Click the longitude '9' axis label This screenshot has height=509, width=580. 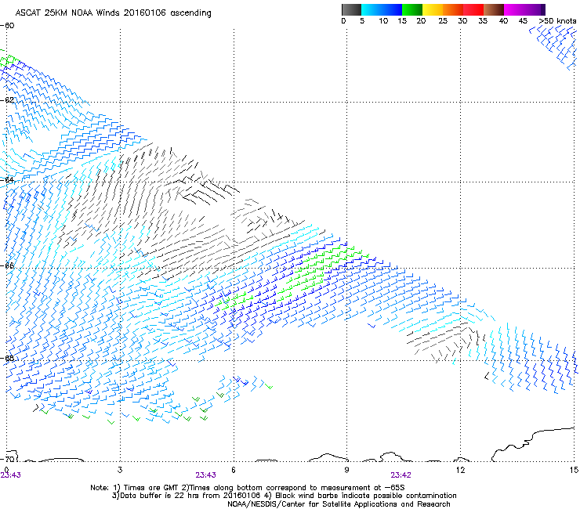tap(346, 470)
